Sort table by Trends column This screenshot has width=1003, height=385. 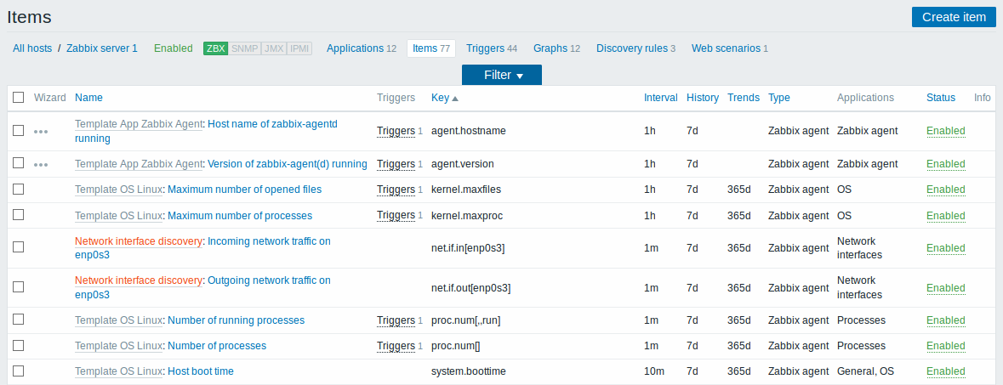tap(744, 98)
